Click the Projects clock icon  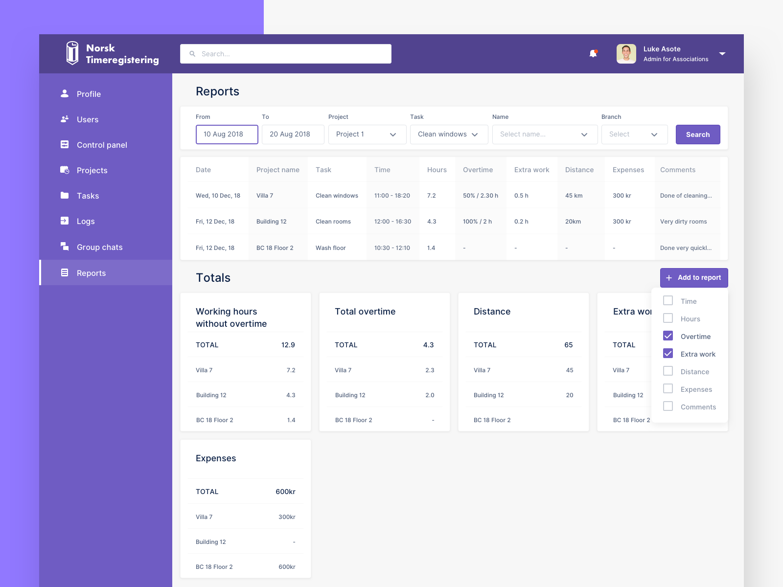click(x=65, y=170)
